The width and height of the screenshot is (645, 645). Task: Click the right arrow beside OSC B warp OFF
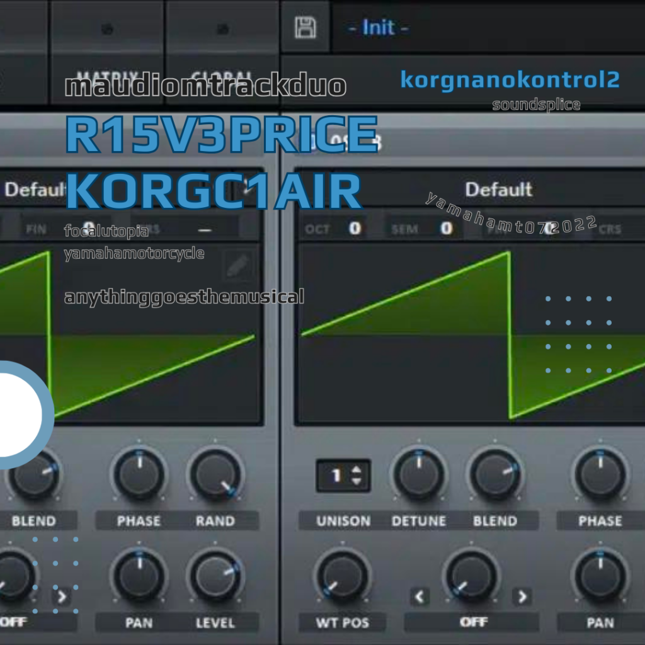point(522,596)
